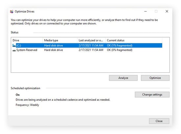This screenshot has height=134, width=181.
Task: Click Hard disk drive in System Reserved row
Action: 53,50
